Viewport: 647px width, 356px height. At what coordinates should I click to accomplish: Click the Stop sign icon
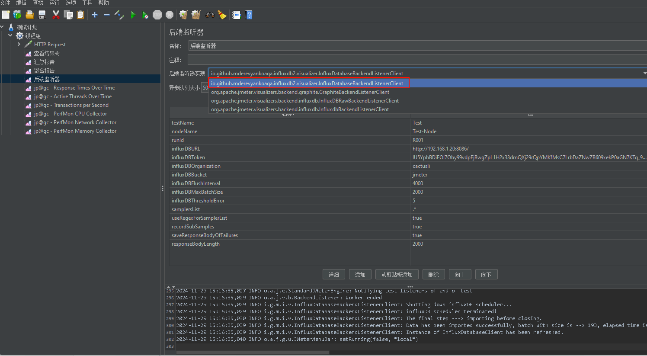[157, 15]
